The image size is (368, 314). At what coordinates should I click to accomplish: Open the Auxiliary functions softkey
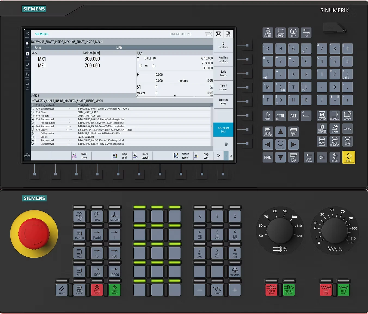[223, 59]
